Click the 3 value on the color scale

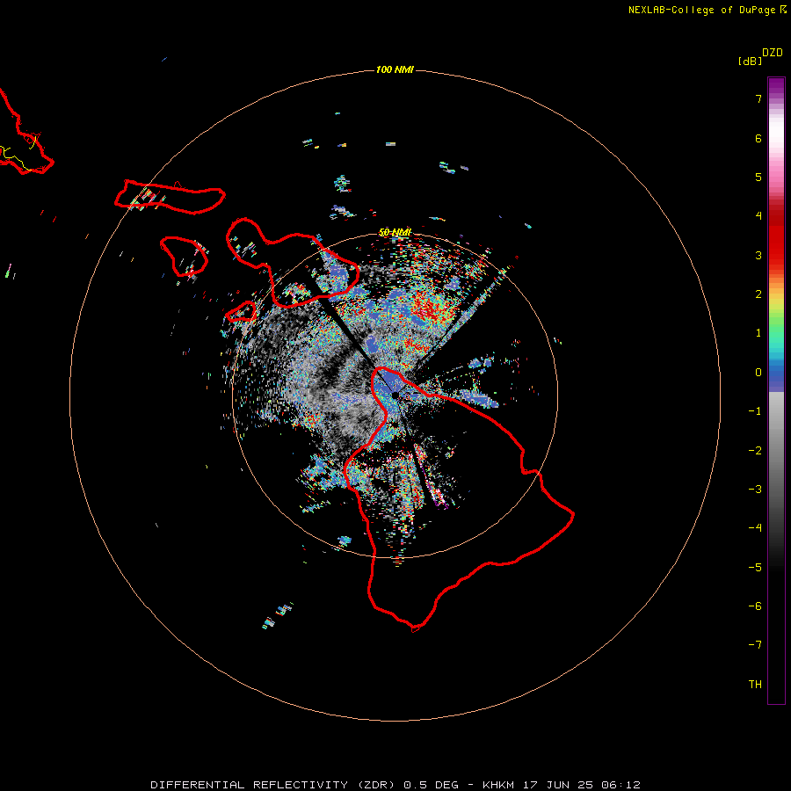click(758, 255)
